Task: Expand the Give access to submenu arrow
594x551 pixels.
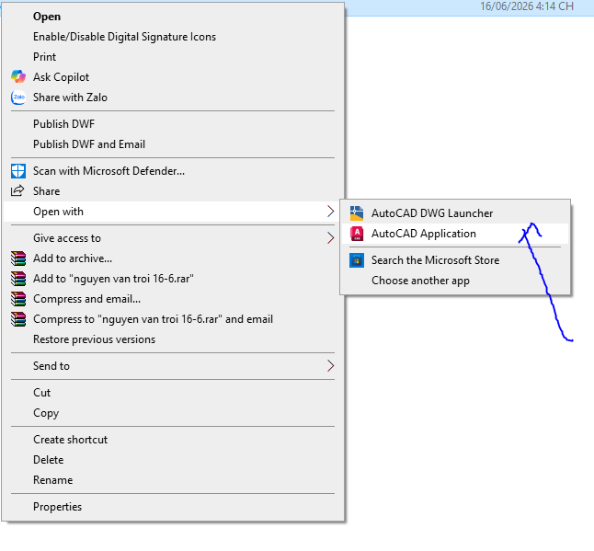Action: coord(330,238)
